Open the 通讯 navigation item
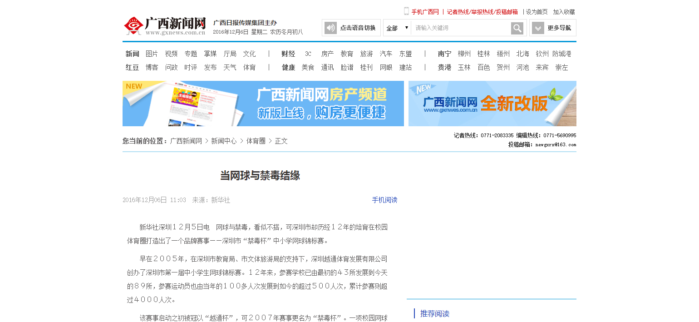Viewport: 699px width, 322px height. [327, 67]
